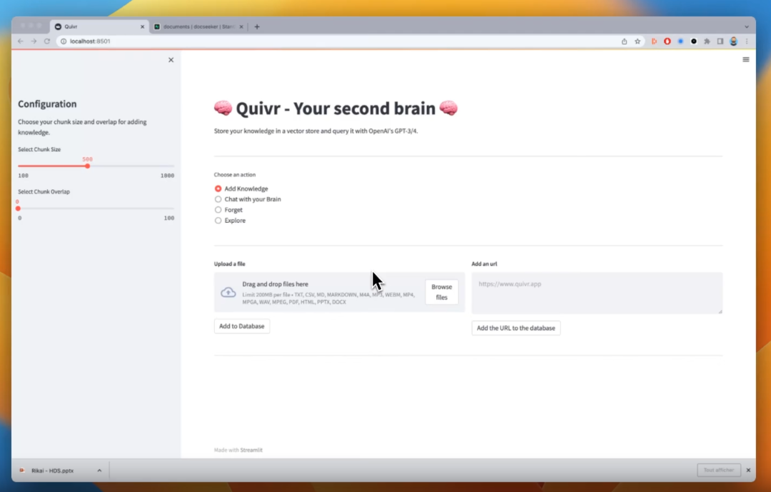The image size is (771, 492).
Task: Close the Quivr tab
Action: 143,26
